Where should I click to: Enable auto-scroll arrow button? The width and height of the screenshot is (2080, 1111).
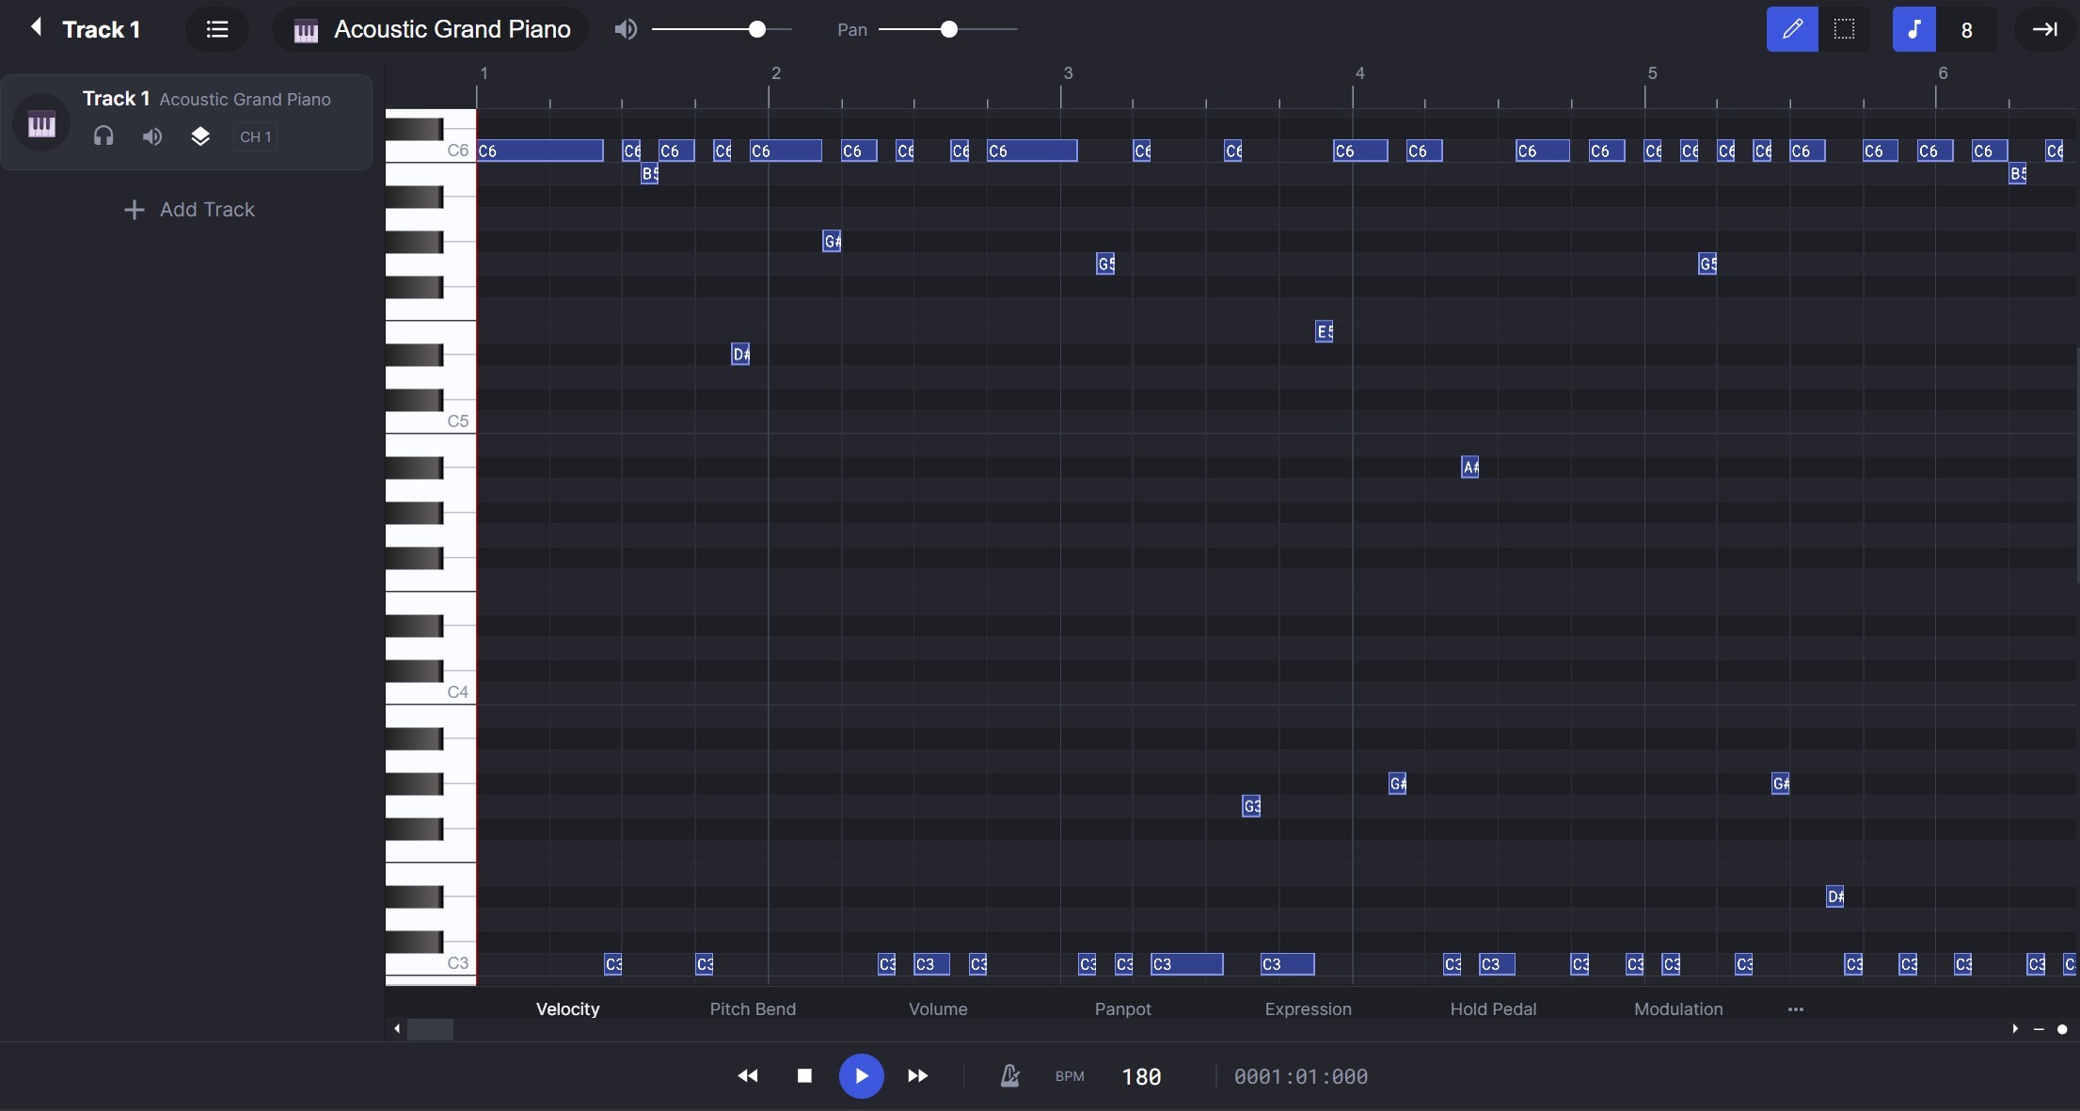[x=2043, y=29]
